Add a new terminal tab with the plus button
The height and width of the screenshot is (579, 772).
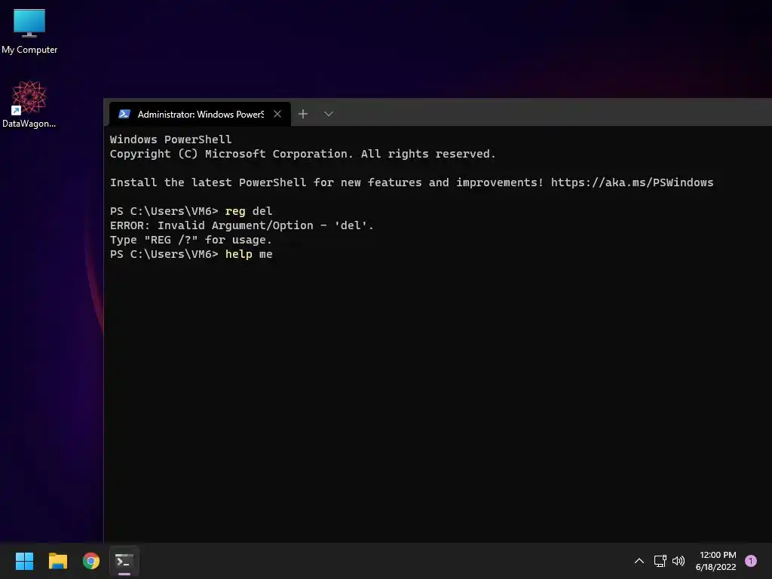(x=303, y=115)
